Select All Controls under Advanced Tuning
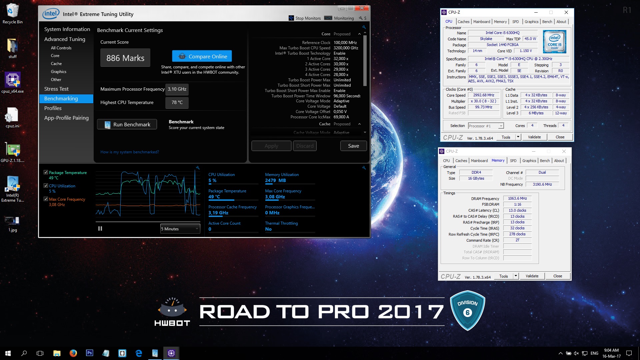Screen dimensions: 640x360 pos(61,48)
